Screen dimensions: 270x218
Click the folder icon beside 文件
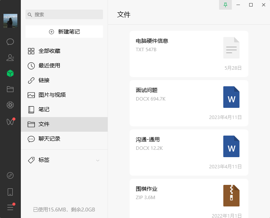[31, 124]
